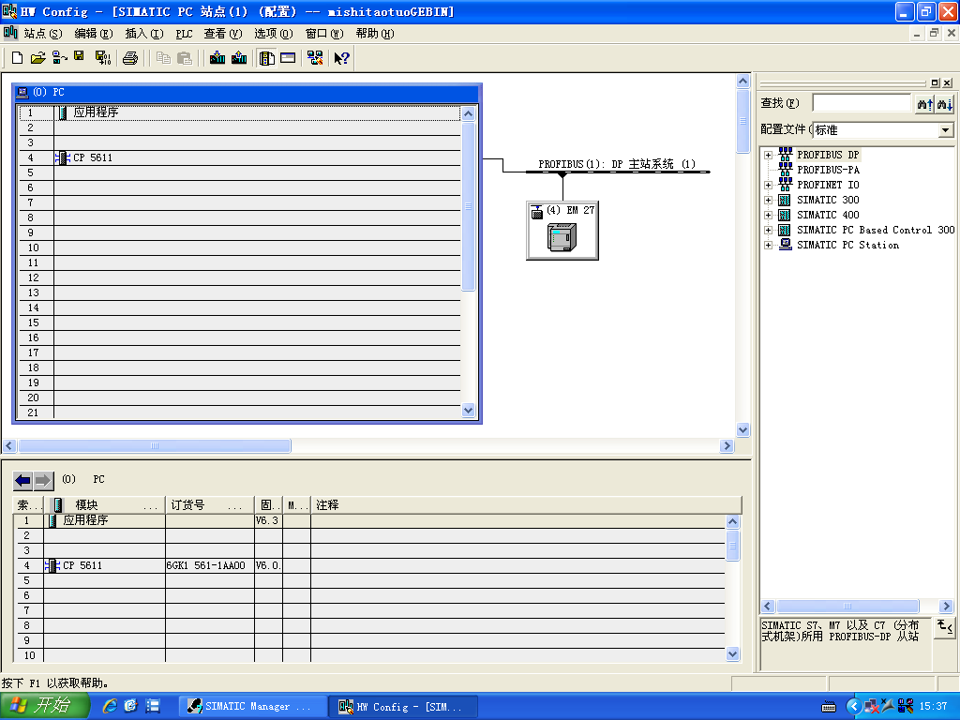Expand the PROFINET IO catalog node

coord(769,185)
